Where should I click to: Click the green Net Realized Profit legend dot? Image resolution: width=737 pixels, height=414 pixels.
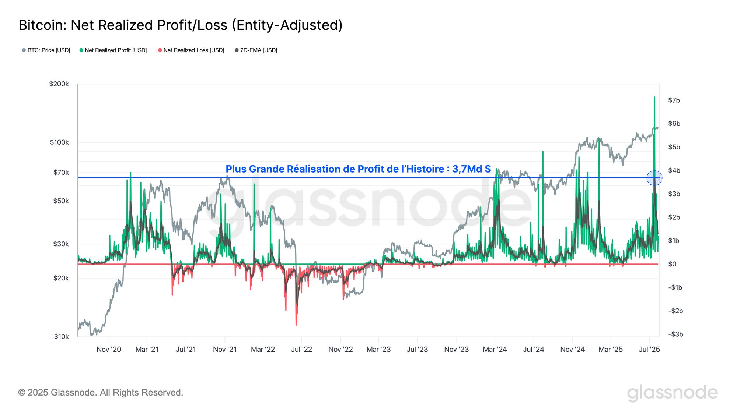click(x=81, y=50)
